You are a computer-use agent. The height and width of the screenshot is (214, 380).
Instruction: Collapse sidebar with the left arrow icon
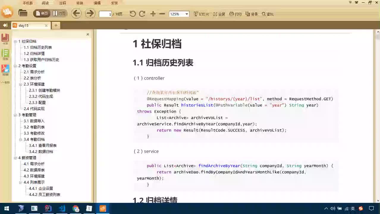click(5, 25)
